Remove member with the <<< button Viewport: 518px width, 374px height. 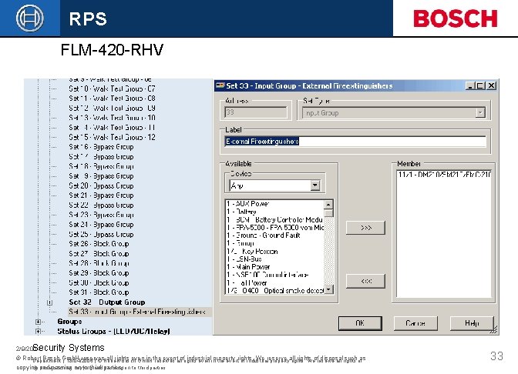click(x=365, y=281)
